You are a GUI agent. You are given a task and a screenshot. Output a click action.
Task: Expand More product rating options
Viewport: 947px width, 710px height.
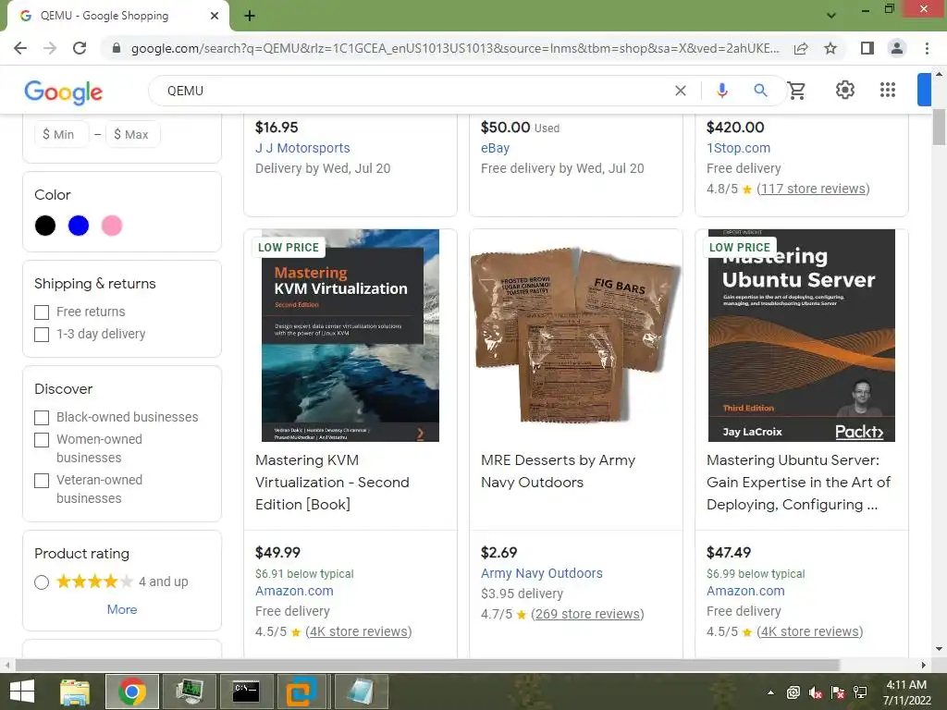122,610
